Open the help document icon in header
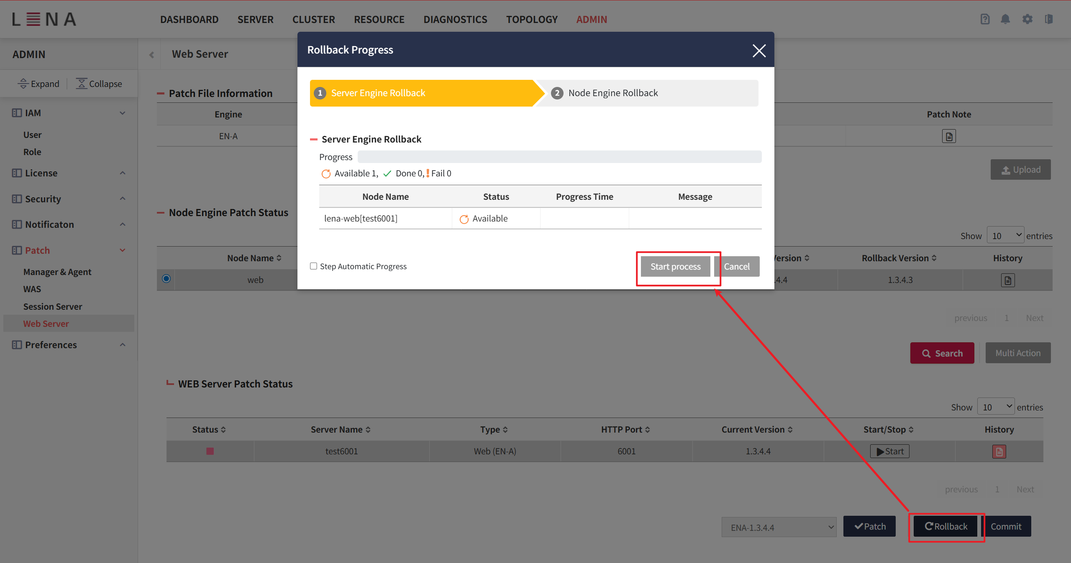The image size is (1071, 563). coord(985,19)
